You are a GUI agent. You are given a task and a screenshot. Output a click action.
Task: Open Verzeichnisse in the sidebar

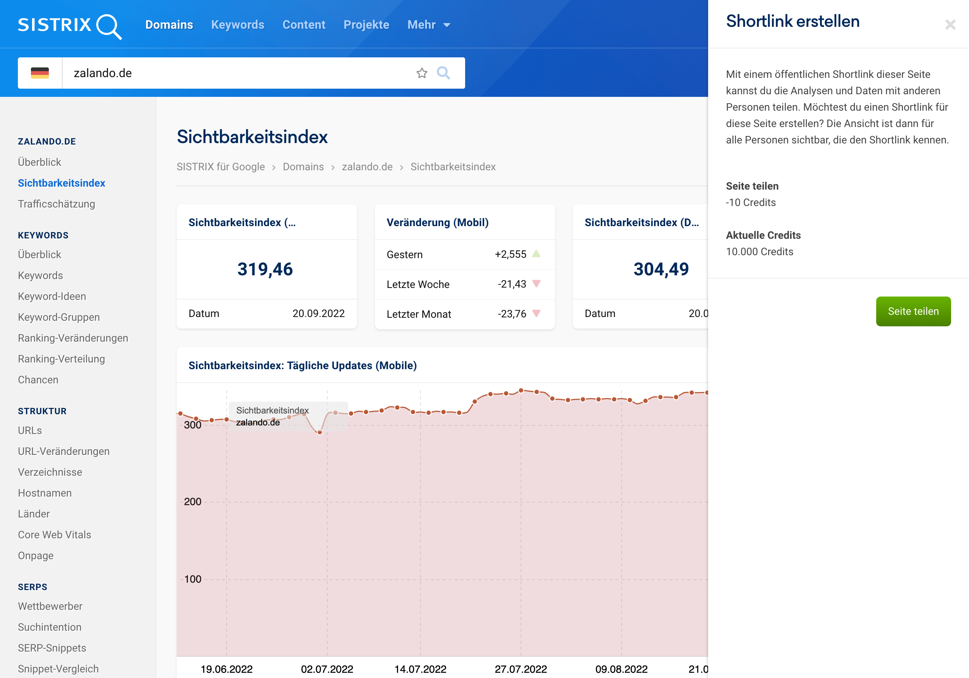tap(50, 472)
